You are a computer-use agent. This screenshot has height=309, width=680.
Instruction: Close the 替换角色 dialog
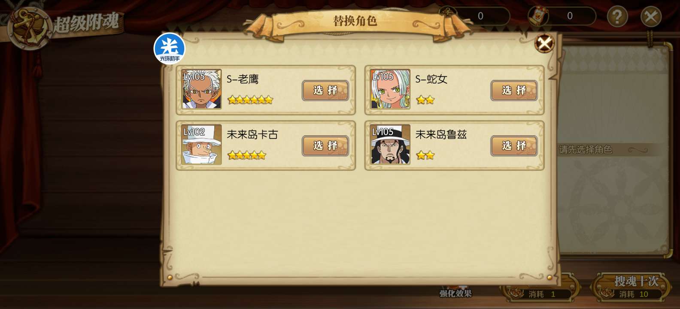(544, 43)
